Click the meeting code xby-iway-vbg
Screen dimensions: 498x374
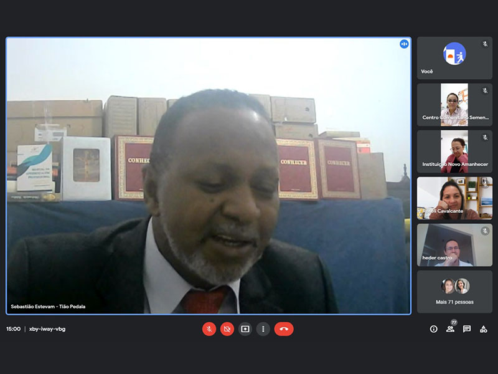[47, 329]
